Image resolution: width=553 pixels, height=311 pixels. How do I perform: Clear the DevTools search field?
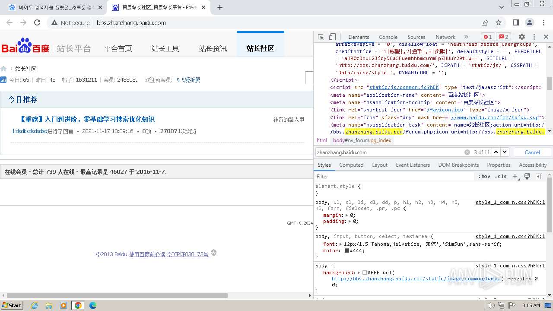[x=467, y=152]
